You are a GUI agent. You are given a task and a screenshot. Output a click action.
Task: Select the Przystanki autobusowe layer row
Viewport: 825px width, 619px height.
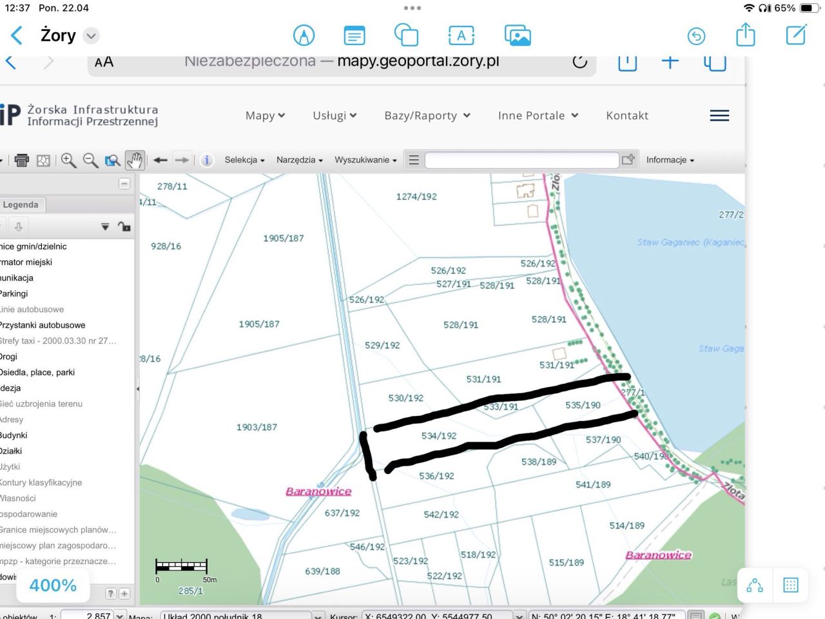point(43,325)
